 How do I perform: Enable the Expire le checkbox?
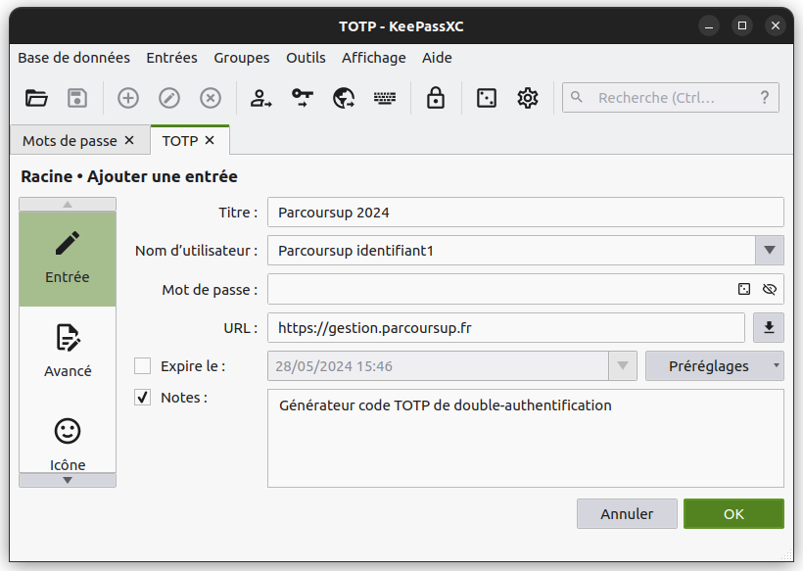(x=141, y=365)
